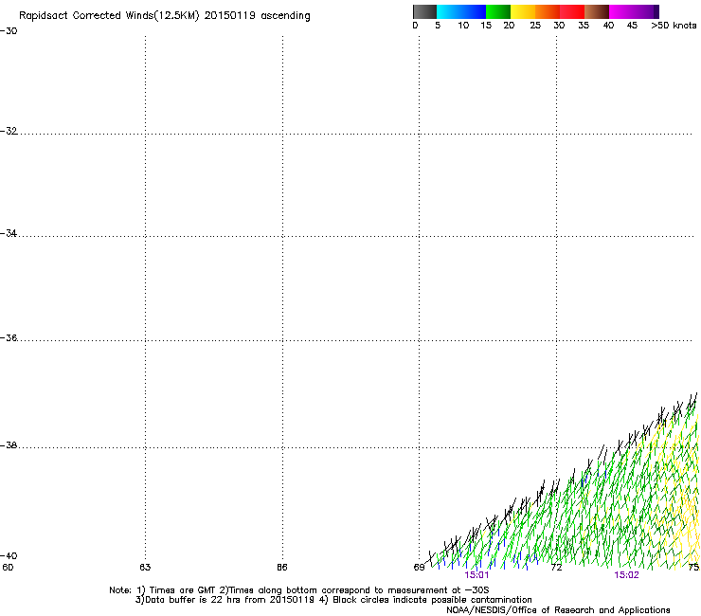Click the '66' longitude axis label
The height and width of the screenshot is (616, 701).
[282, 568]
